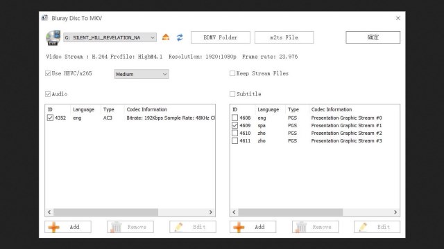Uncheck subtitle 4609 spa checkbox
This screenshot has width=444, height=249.
pos(234,125)
